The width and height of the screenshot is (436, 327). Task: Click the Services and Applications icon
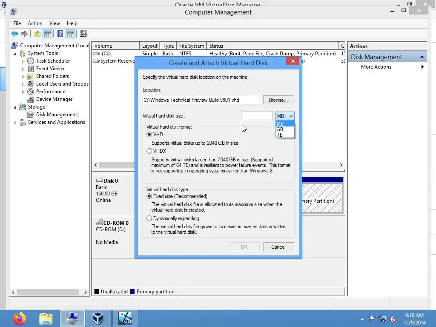pos(23,122)
